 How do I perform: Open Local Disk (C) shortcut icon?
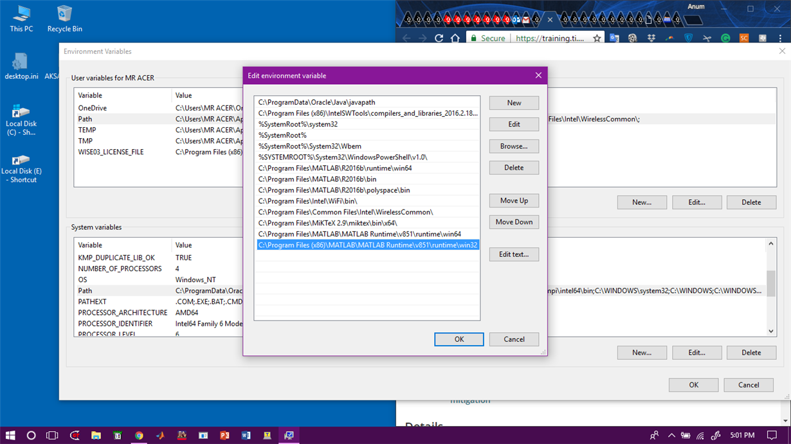click(x=21, y=118)
